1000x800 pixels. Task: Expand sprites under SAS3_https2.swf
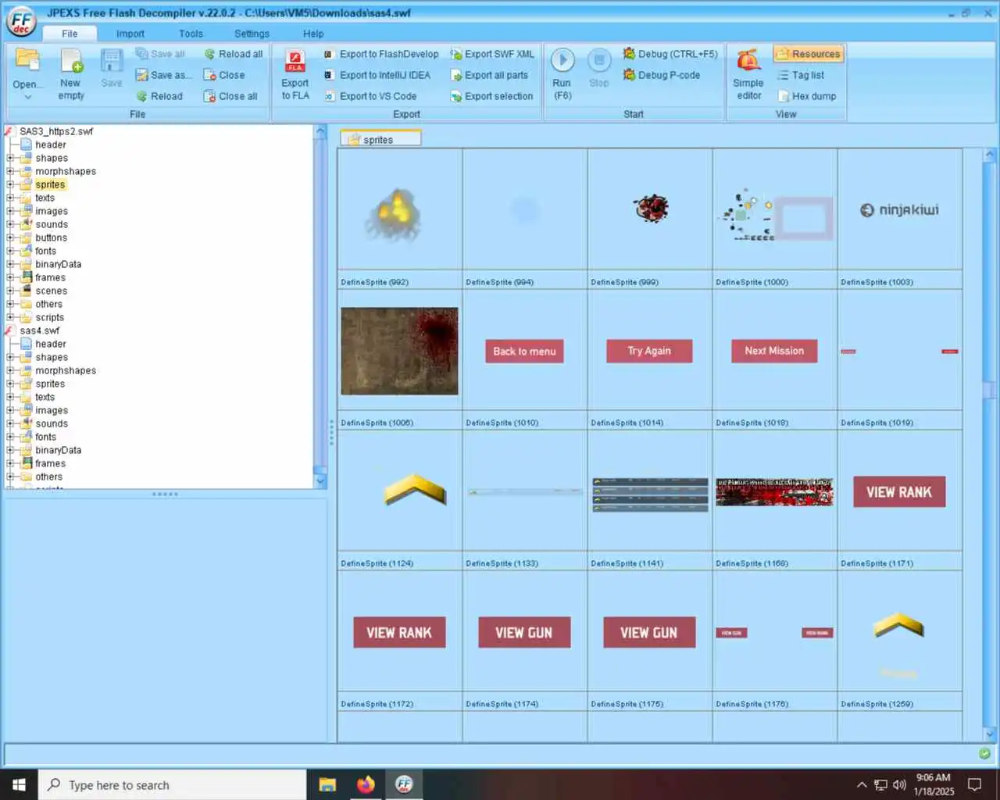(10, 184)
